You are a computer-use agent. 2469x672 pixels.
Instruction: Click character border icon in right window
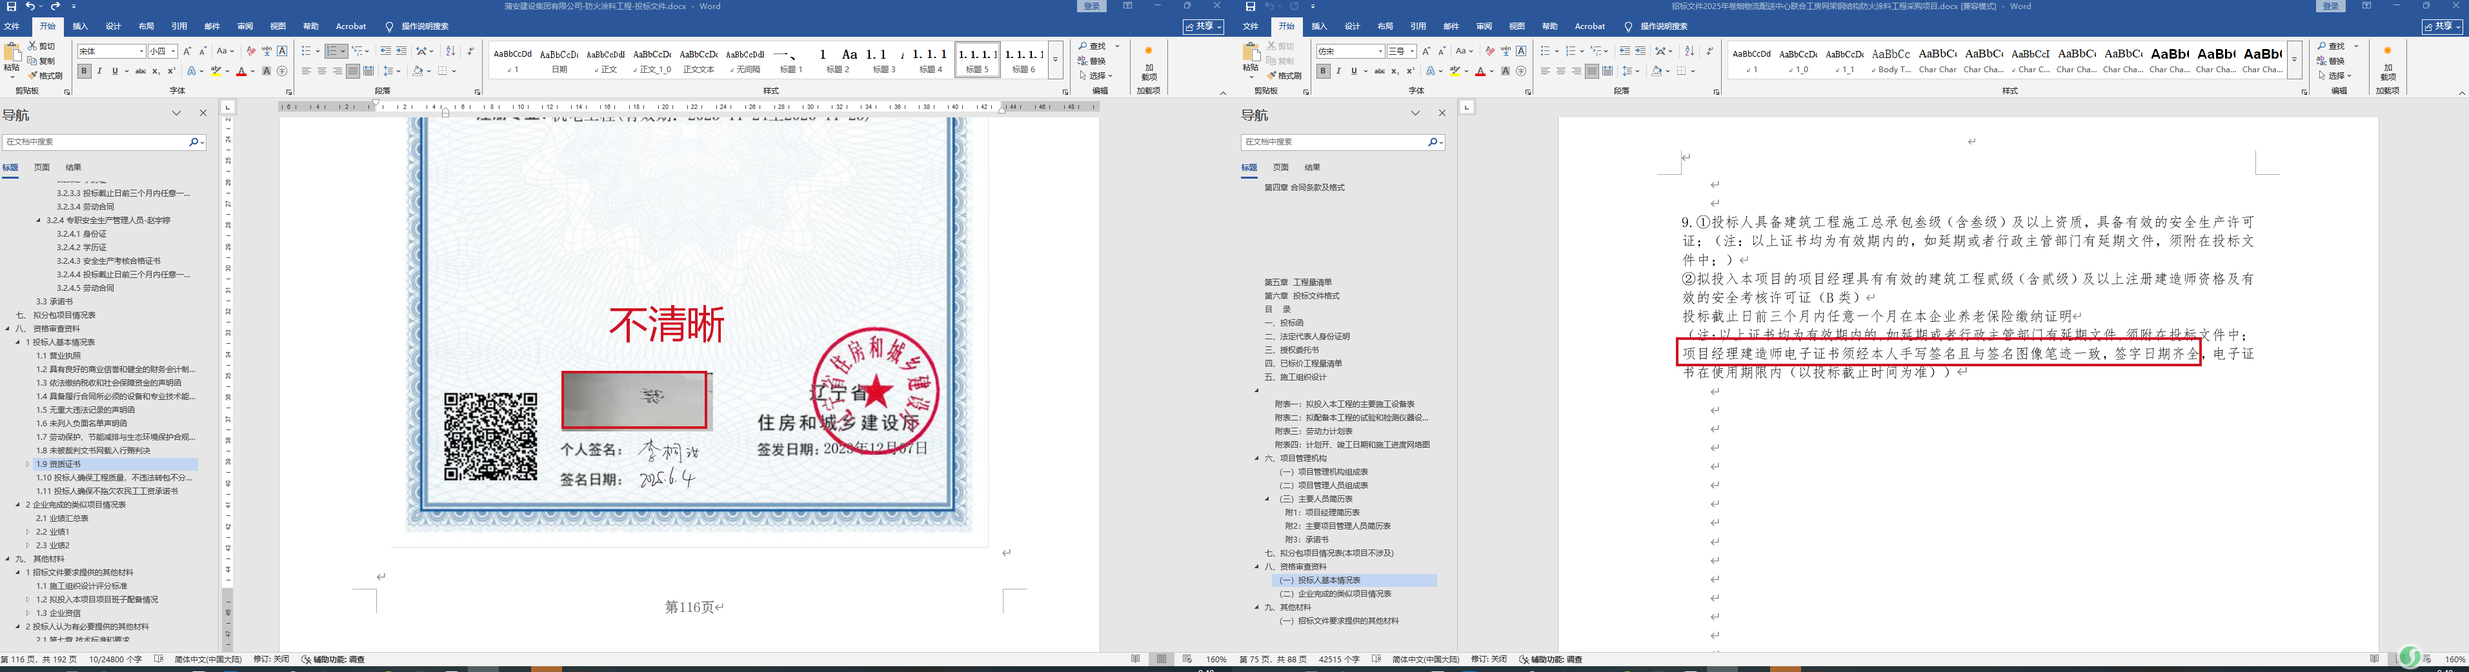1521,51
